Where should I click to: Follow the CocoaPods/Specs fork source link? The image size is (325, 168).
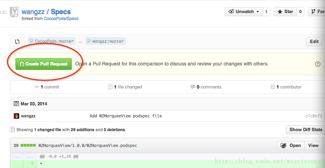click(x=61, y=19)
